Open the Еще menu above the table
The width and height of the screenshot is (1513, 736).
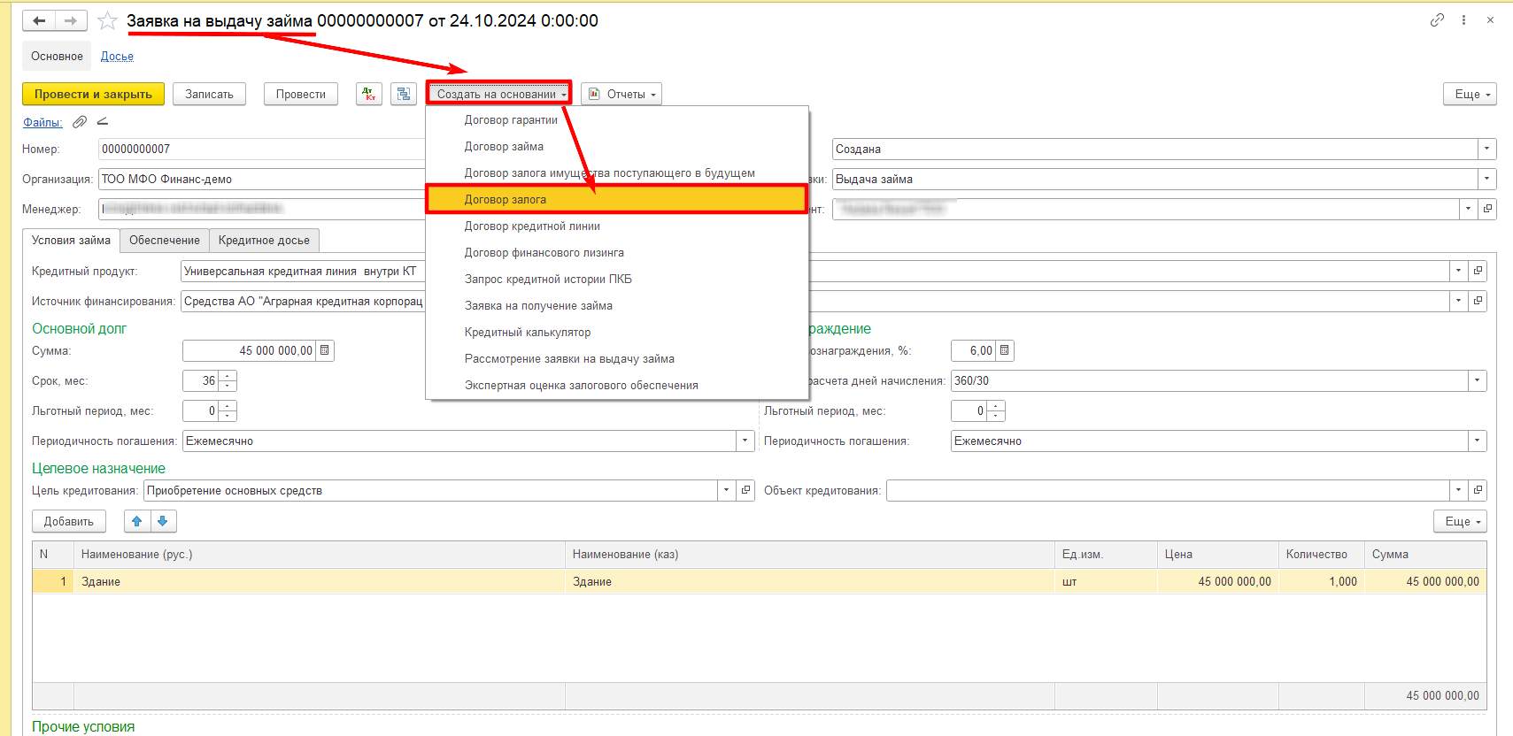tap(1460, 521)
